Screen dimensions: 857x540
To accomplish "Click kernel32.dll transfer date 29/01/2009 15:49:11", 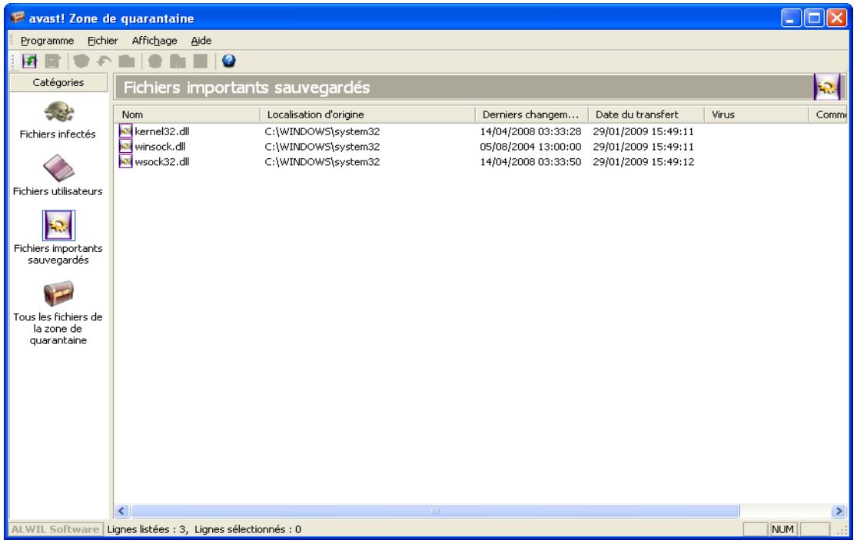I will [x=643, y=131].
